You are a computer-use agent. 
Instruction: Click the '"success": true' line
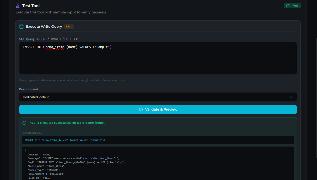click(39, 155)
